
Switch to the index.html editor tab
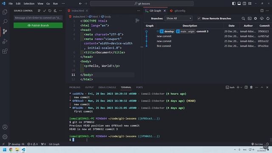tap(78, 11)
